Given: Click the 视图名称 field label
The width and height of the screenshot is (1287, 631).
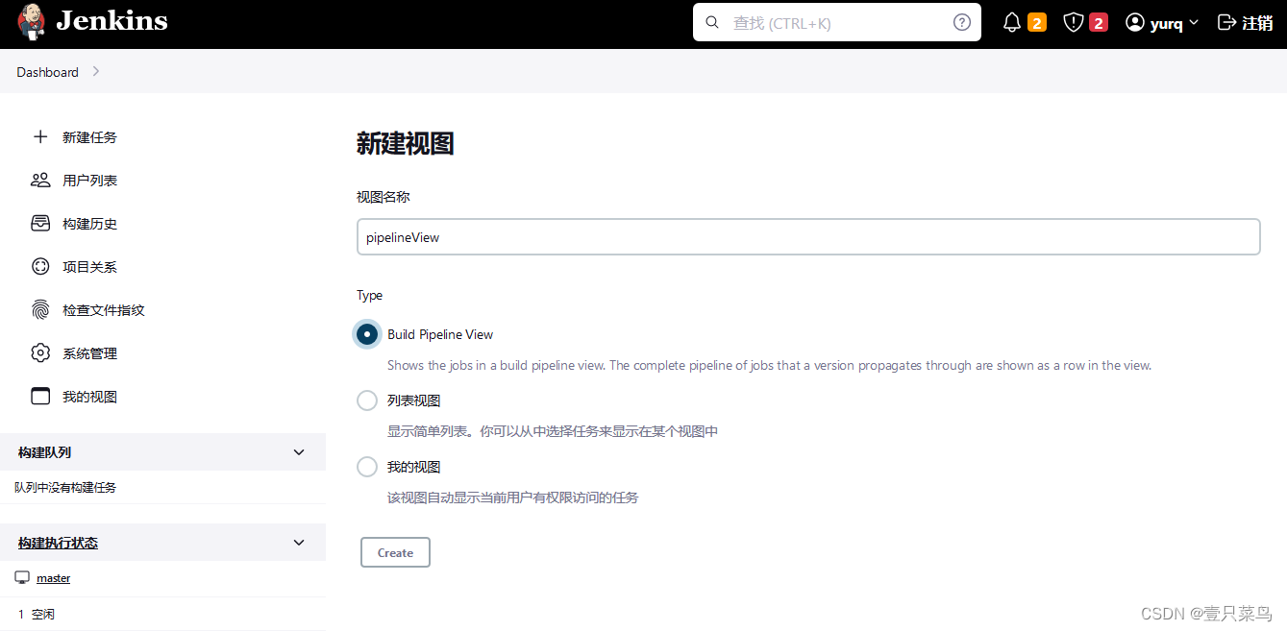Looking at the screenshot, I should (384, 197).
